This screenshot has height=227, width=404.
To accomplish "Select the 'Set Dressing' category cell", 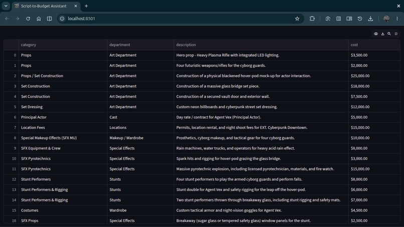I will [x=63, y=107].
